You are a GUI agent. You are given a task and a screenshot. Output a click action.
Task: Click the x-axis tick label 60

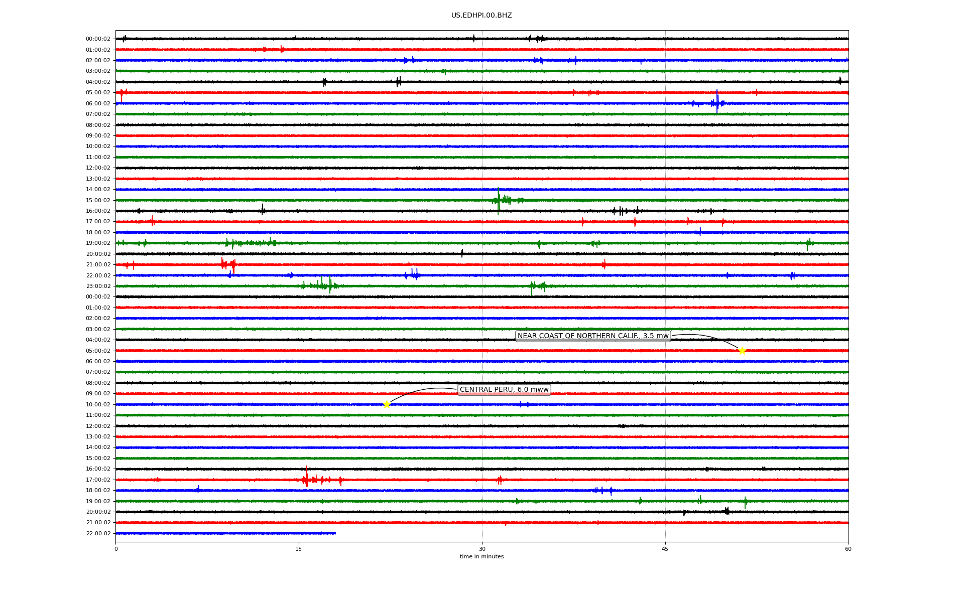(848, 549)
